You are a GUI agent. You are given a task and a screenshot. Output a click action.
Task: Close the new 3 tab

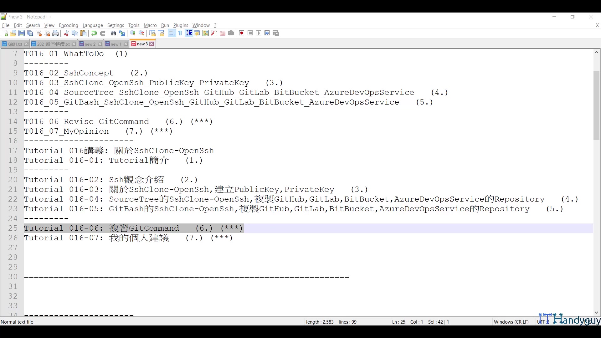coord(152,44)
